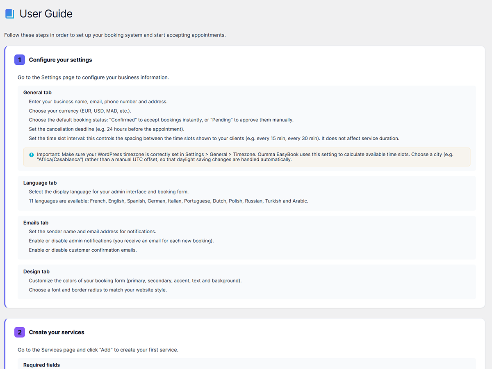Click the "Enable or disable customer confirmation emails" line
Viewport: 492px width, 369px height.
(83, 250)
